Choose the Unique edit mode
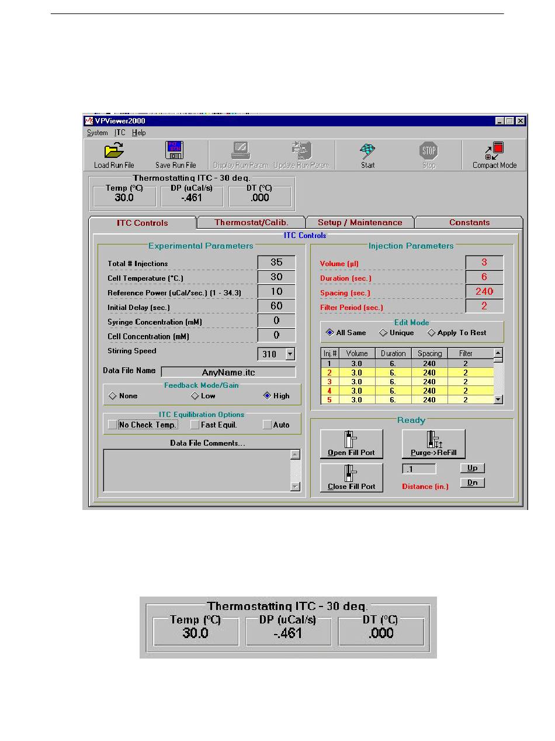Image resolution: width=555 pixels, height=741 pixels. (x=383, y=333)
